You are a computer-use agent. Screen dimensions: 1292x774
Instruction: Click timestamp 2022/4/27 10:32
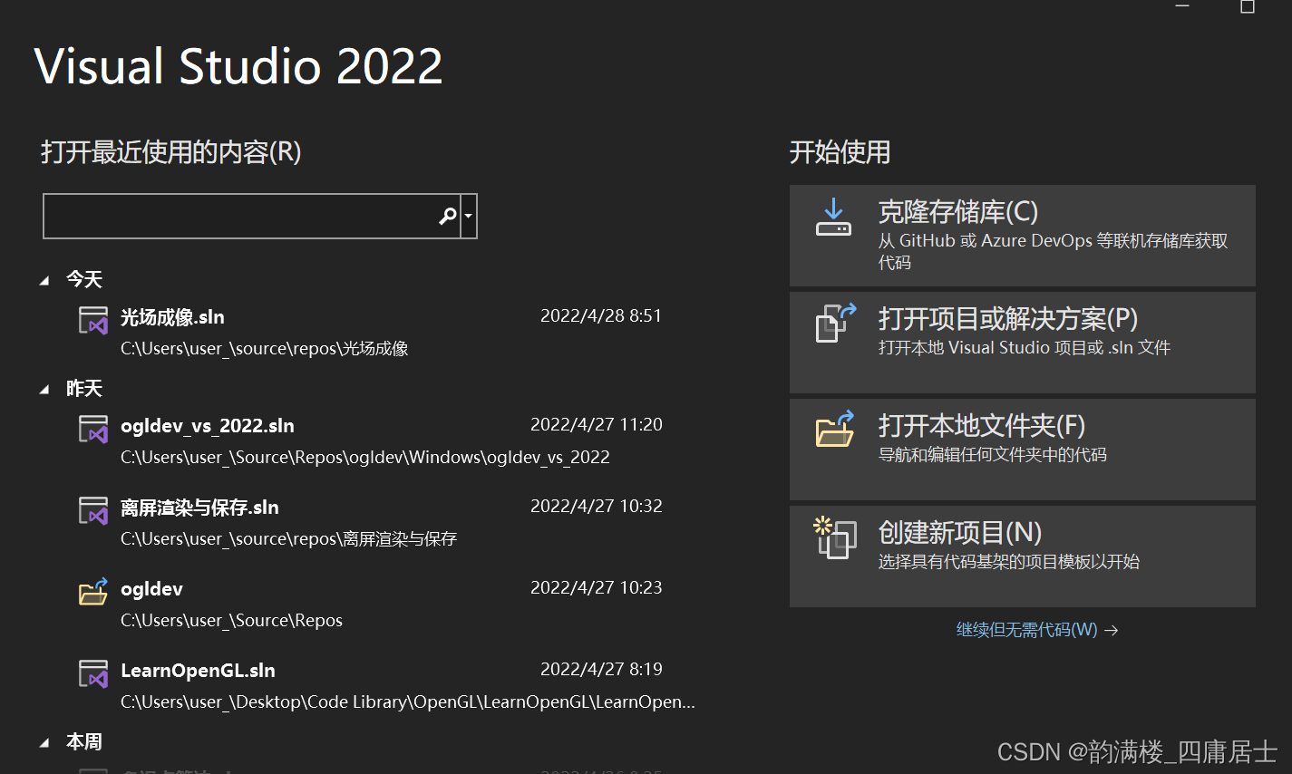pos(597,506)
